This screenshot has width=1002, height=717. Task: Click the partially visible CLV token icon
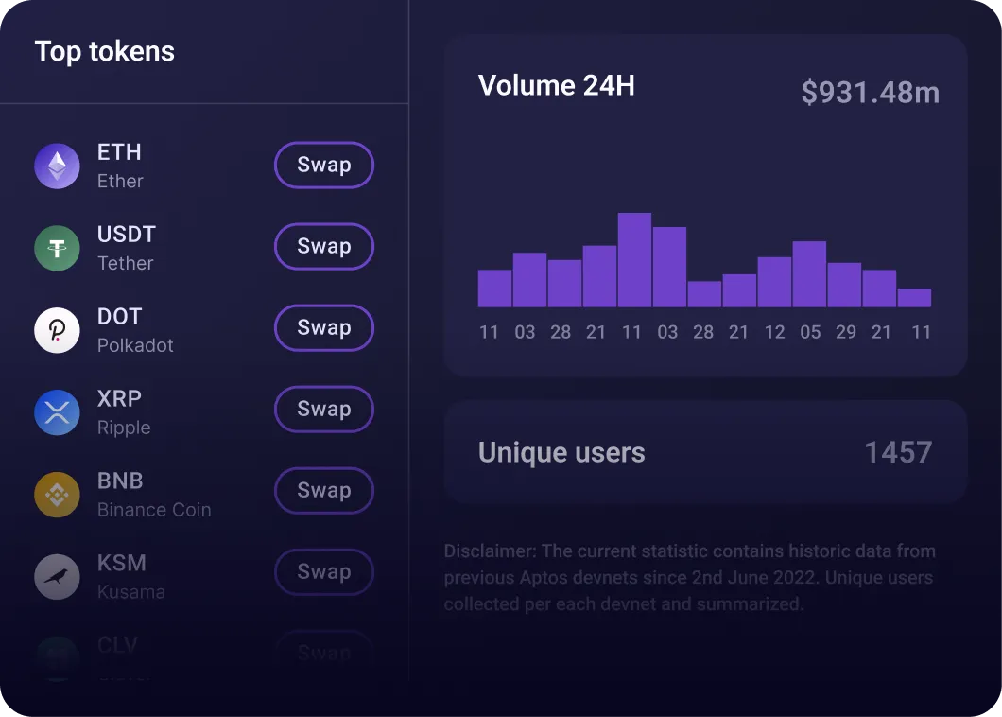pyautogui.click(x=57, y=656)
